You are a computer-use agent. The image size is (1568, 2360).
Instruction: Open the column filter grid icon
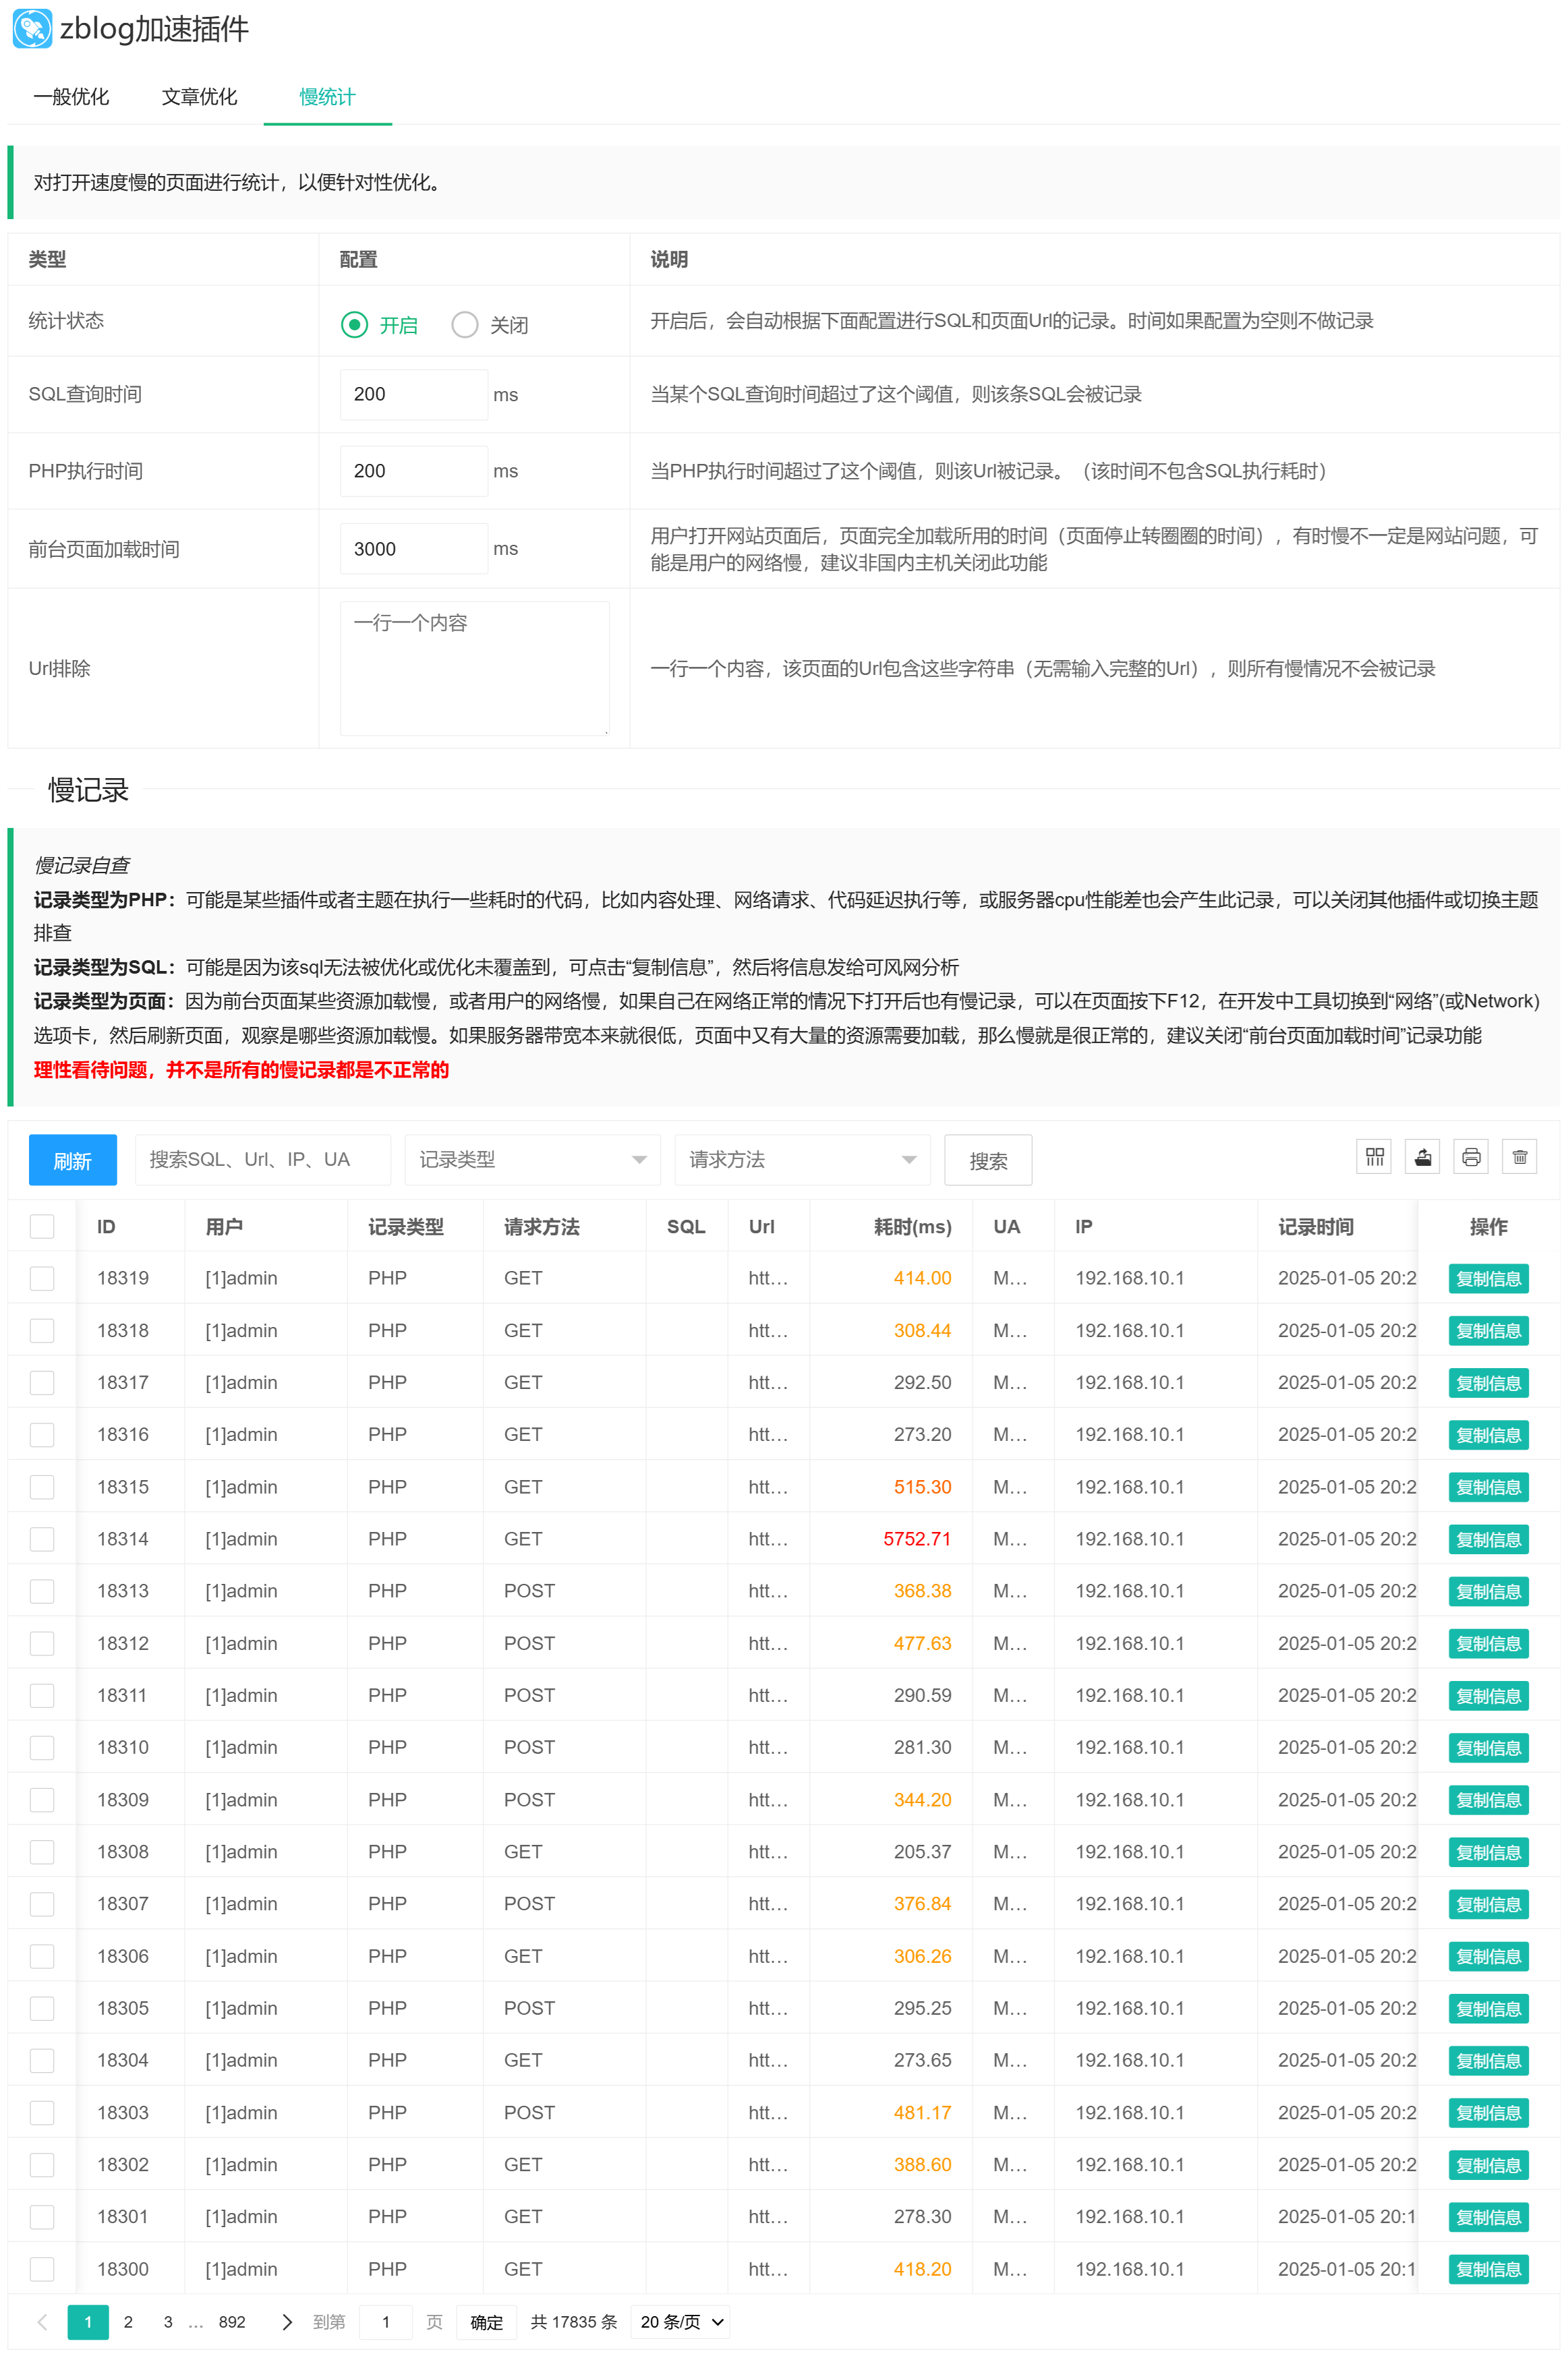pyautogui.click(x=1374, y=1156)
